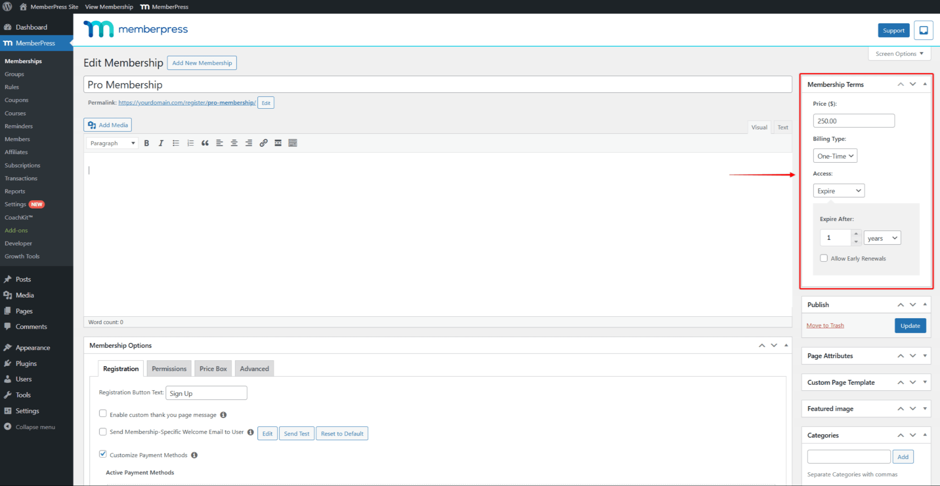The width and height of the screenshot is (940, 486).
Task: Open the Billing Type dropdown
Action: (835, 156)
